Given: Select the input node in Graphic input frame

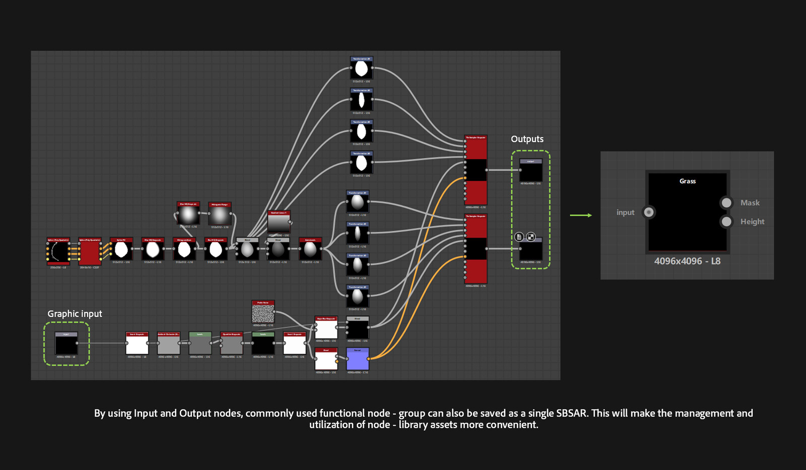Looking at the screenshot, I should (66, 343).
